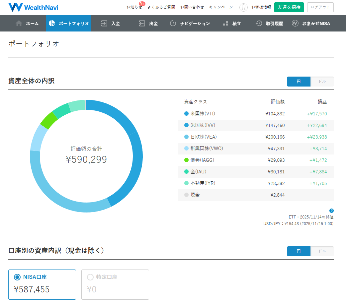The height and width of the screenshot is (303, 346).
Task: Click the house icon beside ホーム
Action: [19, 24]
